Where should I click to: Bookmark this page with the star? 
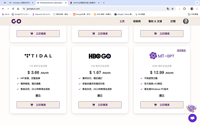172,9
